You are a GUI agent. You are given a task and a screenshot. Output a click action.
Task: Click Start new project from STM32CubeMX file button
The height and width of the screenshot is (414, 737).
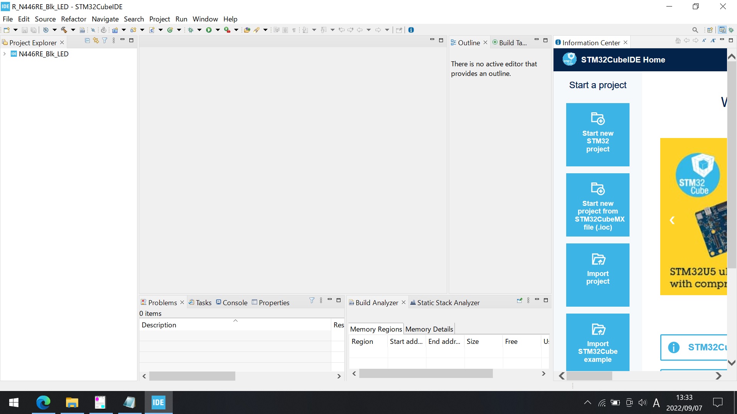[x=598, y=205]
